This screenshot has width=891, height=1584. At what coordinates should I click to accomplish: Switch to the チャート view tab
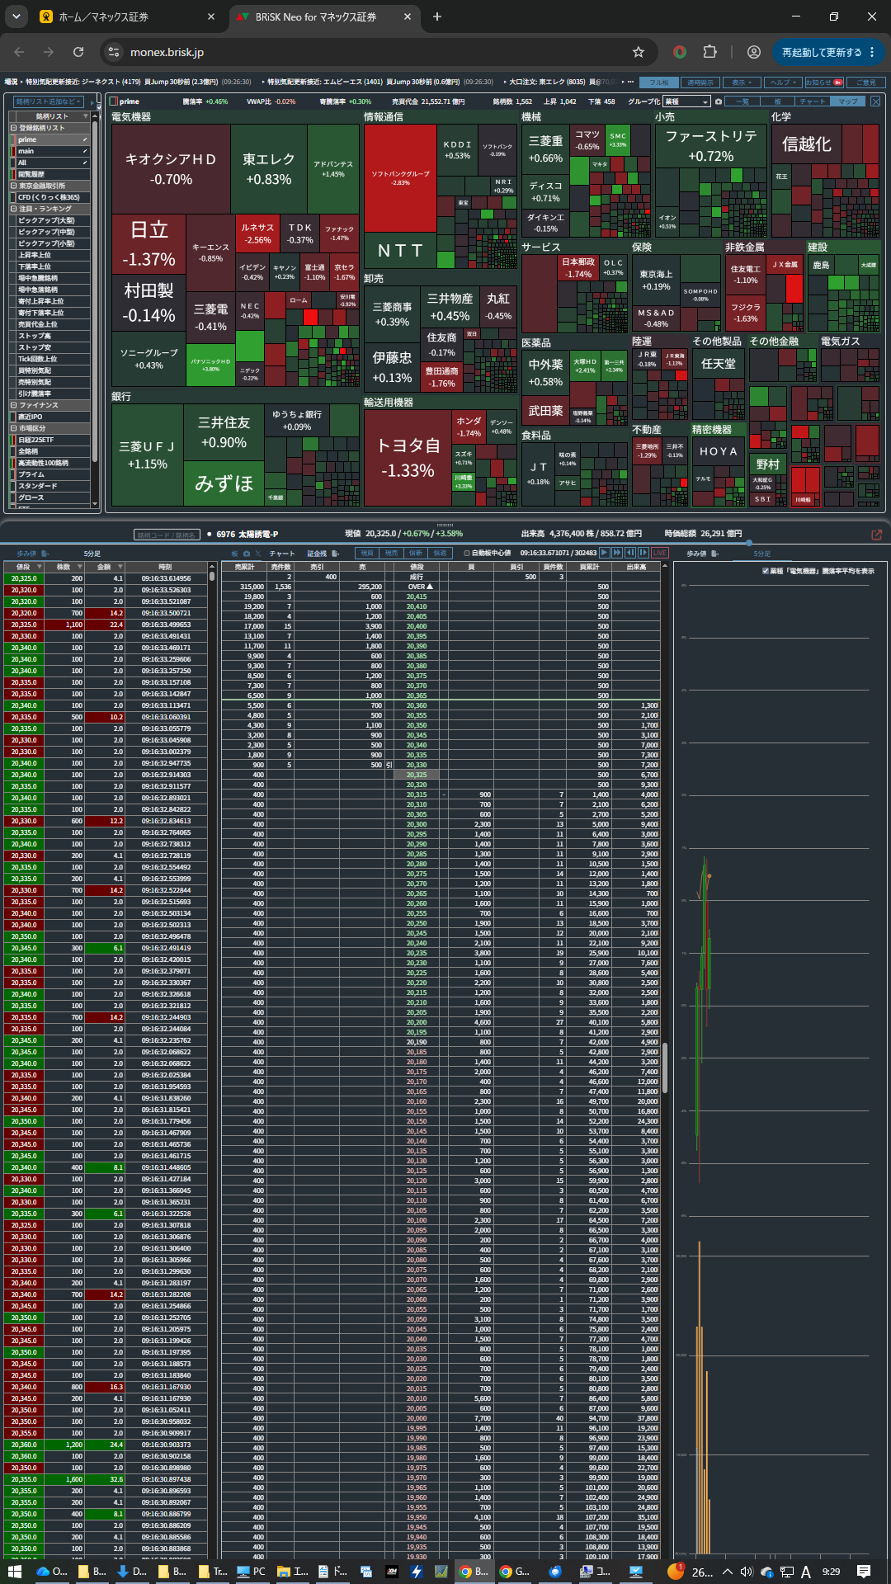[x=813, y=101]
